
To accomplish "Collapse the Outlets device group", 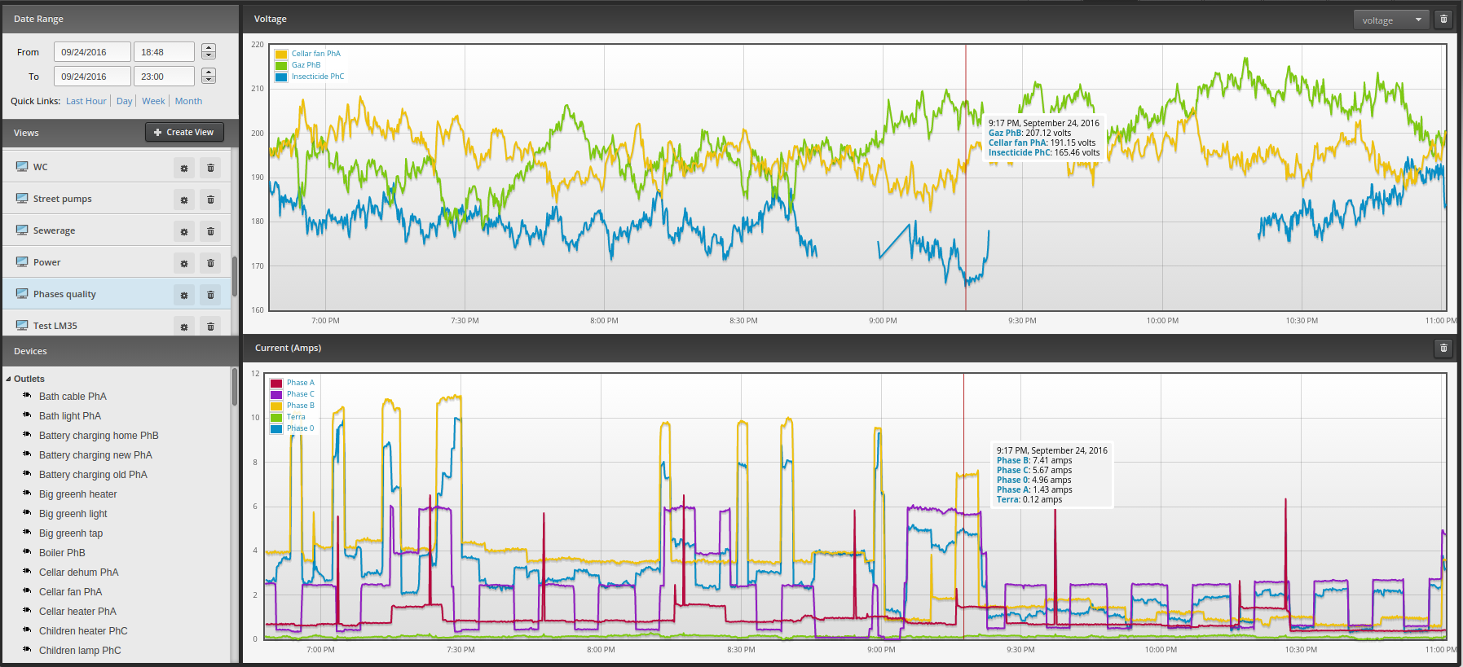I will pyautogui.click(x=9, y=379).
